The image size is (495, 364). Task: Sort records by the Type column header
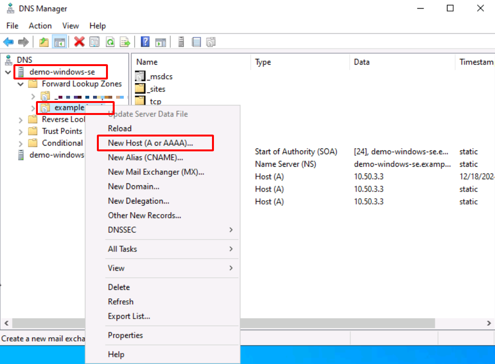point(263,62)
